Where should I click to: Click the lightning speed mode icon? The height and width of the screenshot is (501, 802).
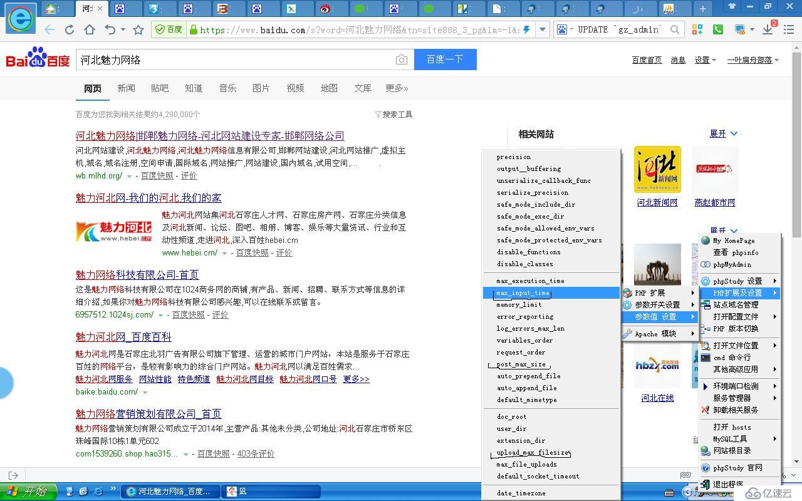pyautogui.click(x=527, y=29)
